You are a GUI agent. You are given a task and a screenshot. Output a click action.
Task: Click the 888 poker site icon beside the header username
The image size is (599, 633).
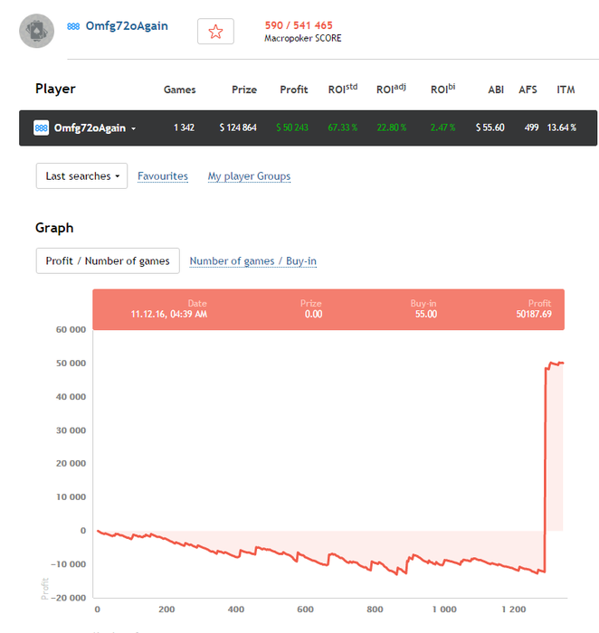(x=73, y=26)
